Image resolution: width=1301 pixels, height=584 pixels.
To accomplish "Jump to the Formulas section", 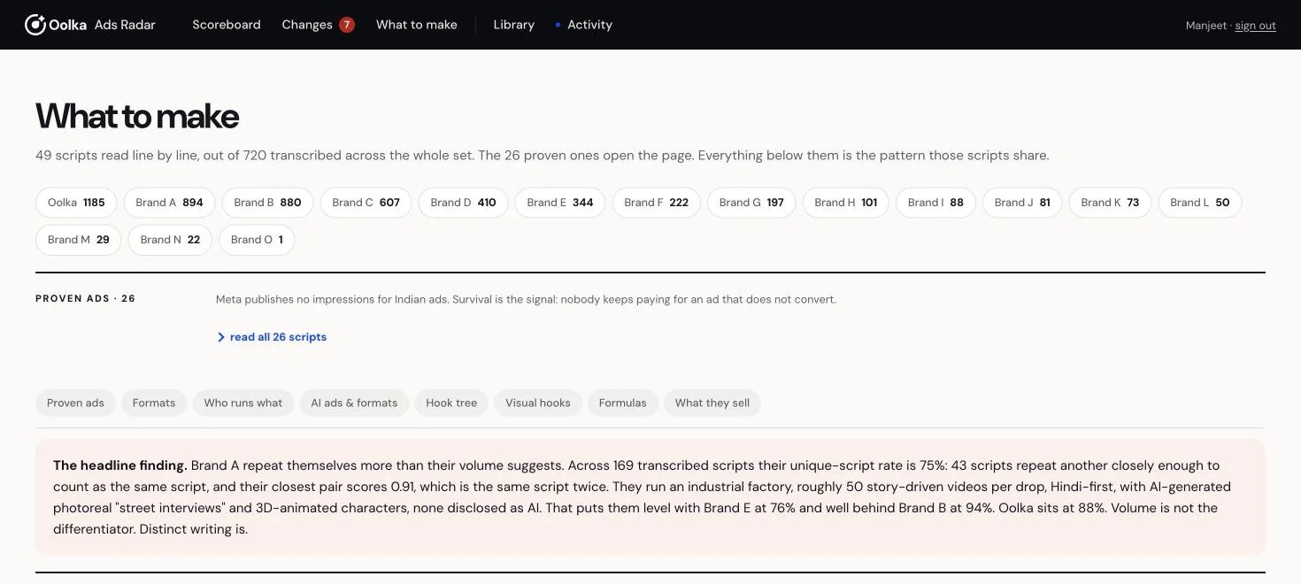I will [622, 403].
